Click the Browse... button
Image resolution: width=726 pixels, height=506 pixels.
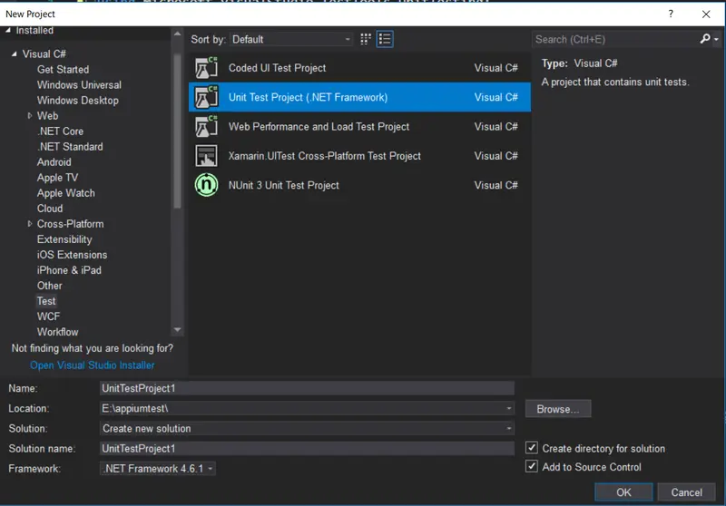click(x=557, y=409)
